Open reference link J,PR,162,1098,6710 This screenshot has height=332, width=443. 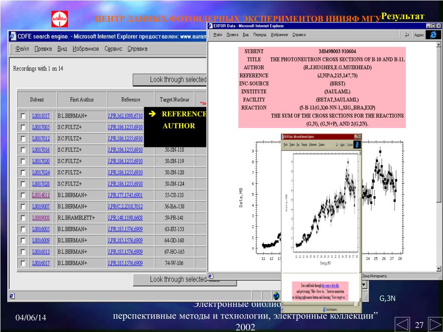(x=125, y=116)
